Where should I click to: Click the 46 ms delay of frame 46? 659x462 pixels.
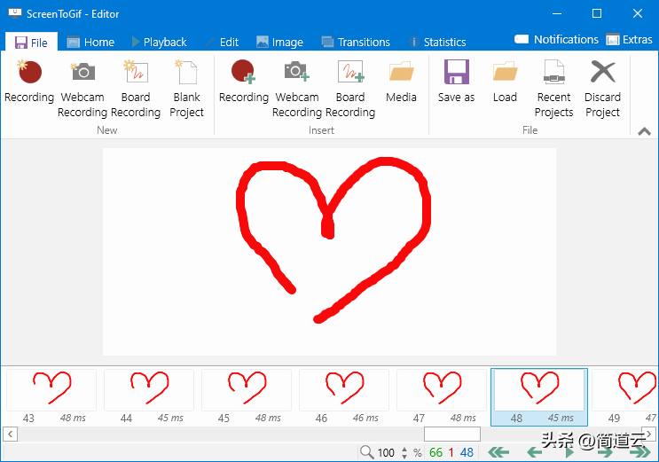[365, 418]
